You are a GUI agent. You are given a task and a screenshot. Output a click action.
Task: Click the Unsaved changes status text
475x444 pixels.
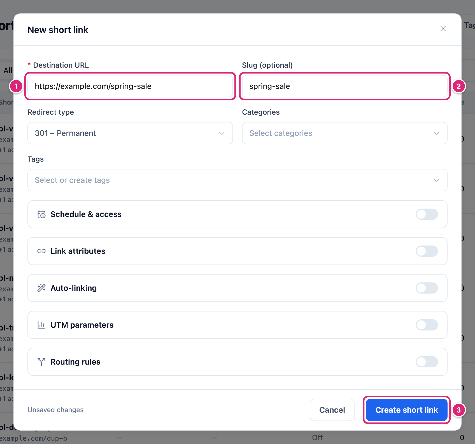pyautogui.click(x=55, y=410)
